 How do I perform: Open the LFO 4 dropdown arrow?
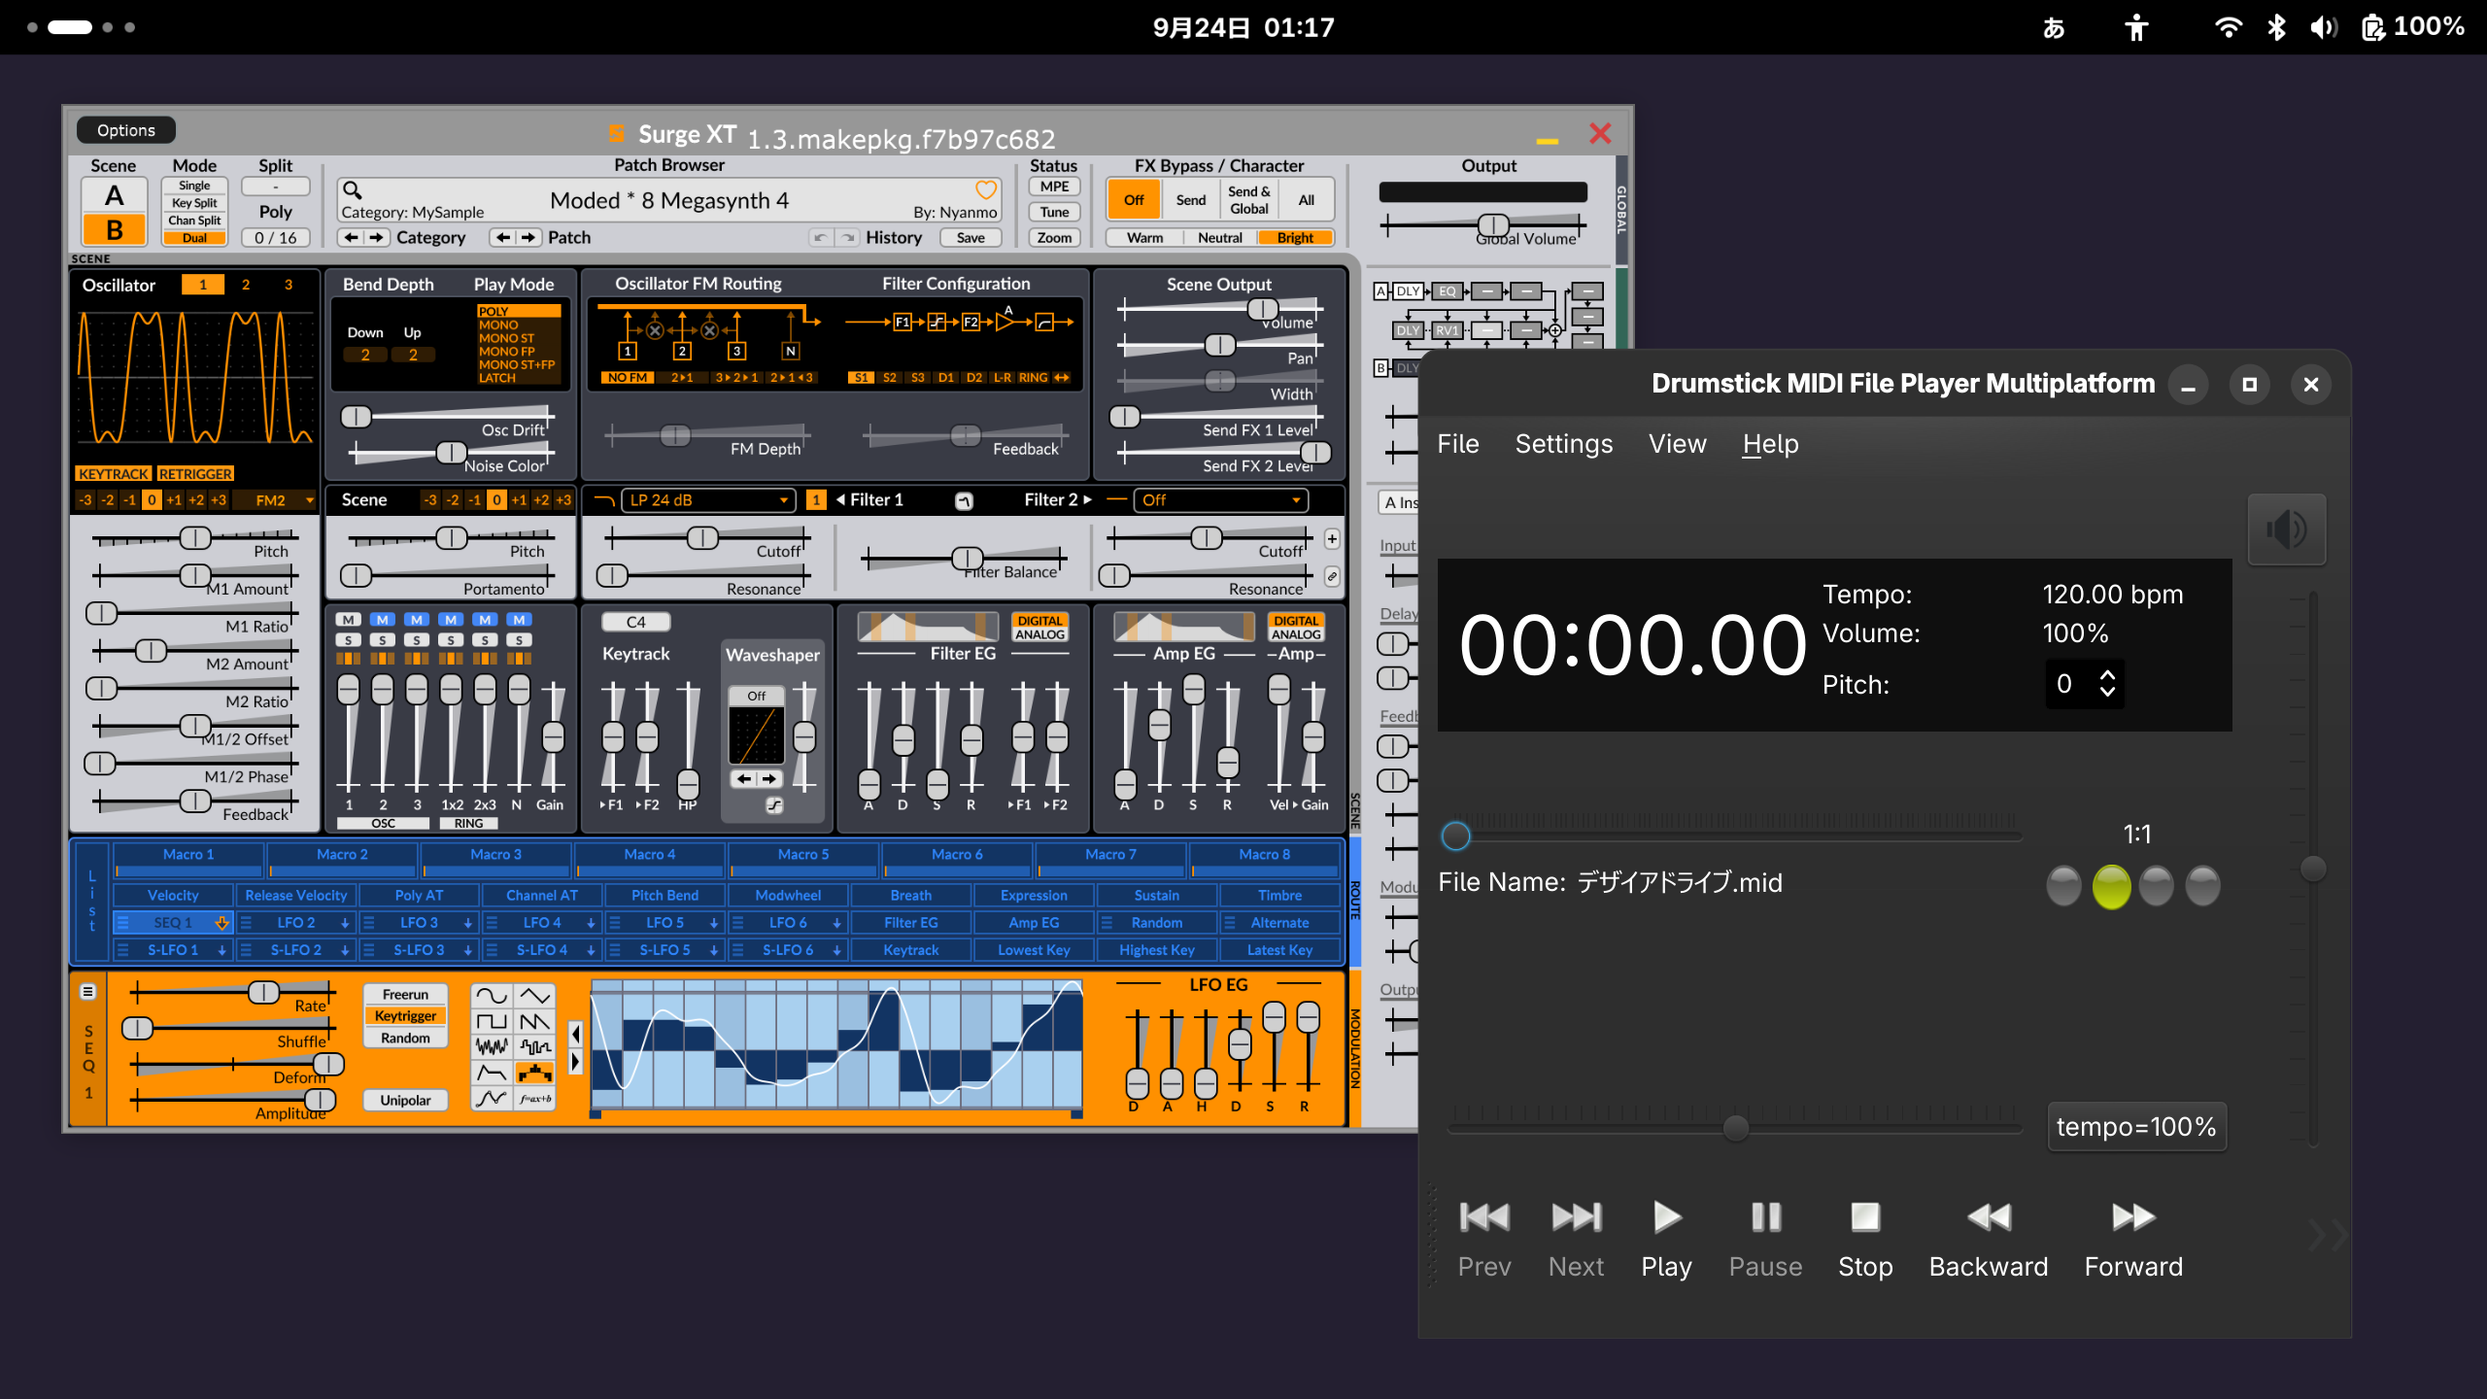coord(591,923)
